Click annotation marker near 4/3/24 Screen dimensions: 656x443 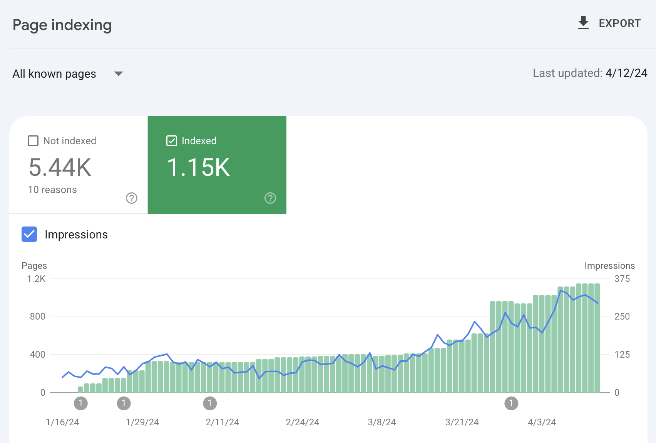[511, 403]
